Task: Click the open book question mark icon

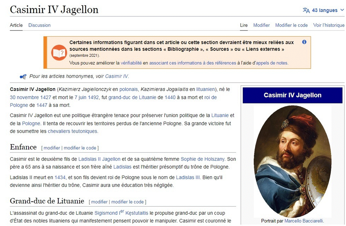Action: (59, 53)
